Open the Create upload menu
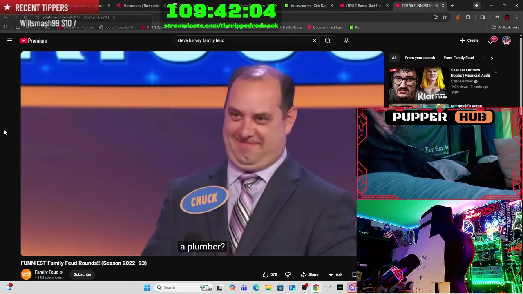 pos(469,40)
